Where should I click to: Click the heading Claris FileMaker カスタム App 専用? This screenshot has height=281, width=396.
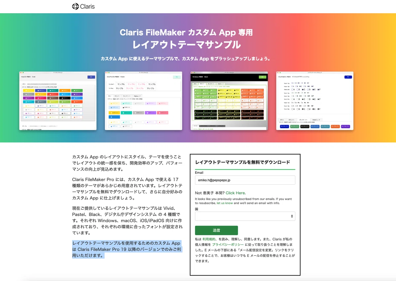pos(186,32)
